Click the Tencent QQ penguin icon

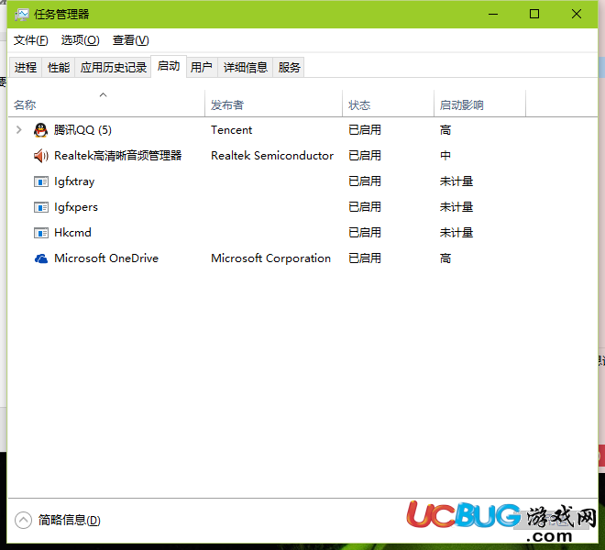coord(41,130)
